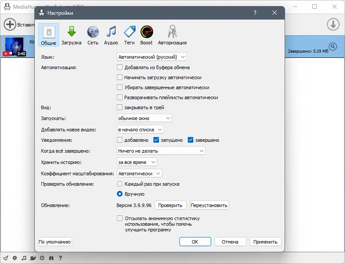Click the download arrow icon in main window
This screenshot has width=345, height=264.
[333, 24]
